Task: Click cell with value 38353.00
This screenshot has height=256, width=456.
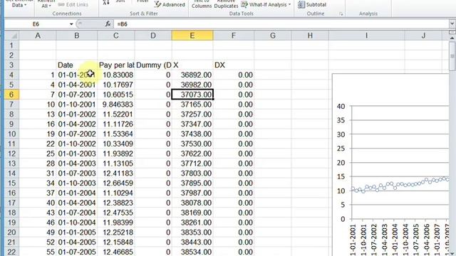Action: click(x=192, y=233)
